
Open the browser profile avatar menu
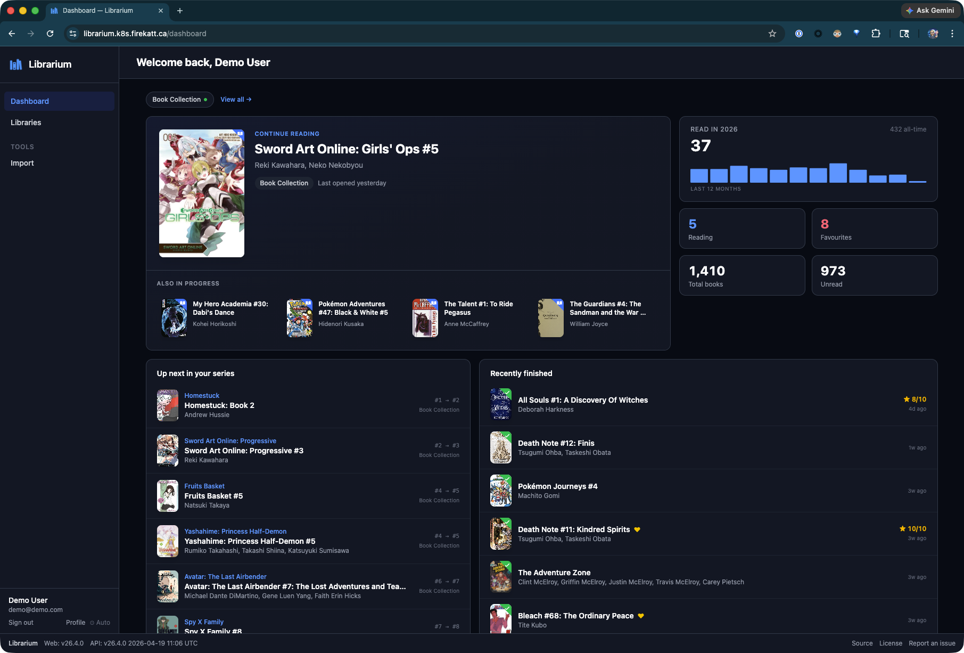click(x=933, y=33)
